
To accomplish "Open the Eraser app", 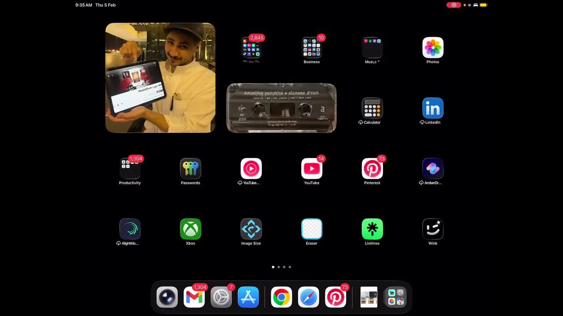I will click(312, 229).
